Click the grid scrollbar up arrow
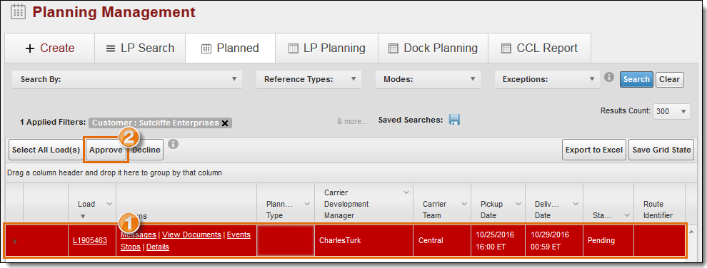707x268 pixels. [x=691, y=232]
